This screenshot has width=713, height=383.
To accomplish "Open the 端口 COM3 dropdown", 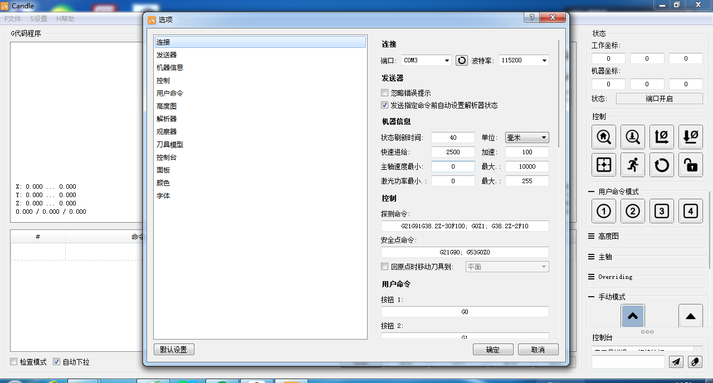I will click(426, 60).
